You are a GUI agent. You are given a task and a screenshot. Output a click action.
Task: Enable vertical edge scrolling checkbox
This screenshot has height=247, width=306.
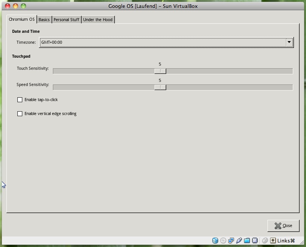tap(20, 114)
